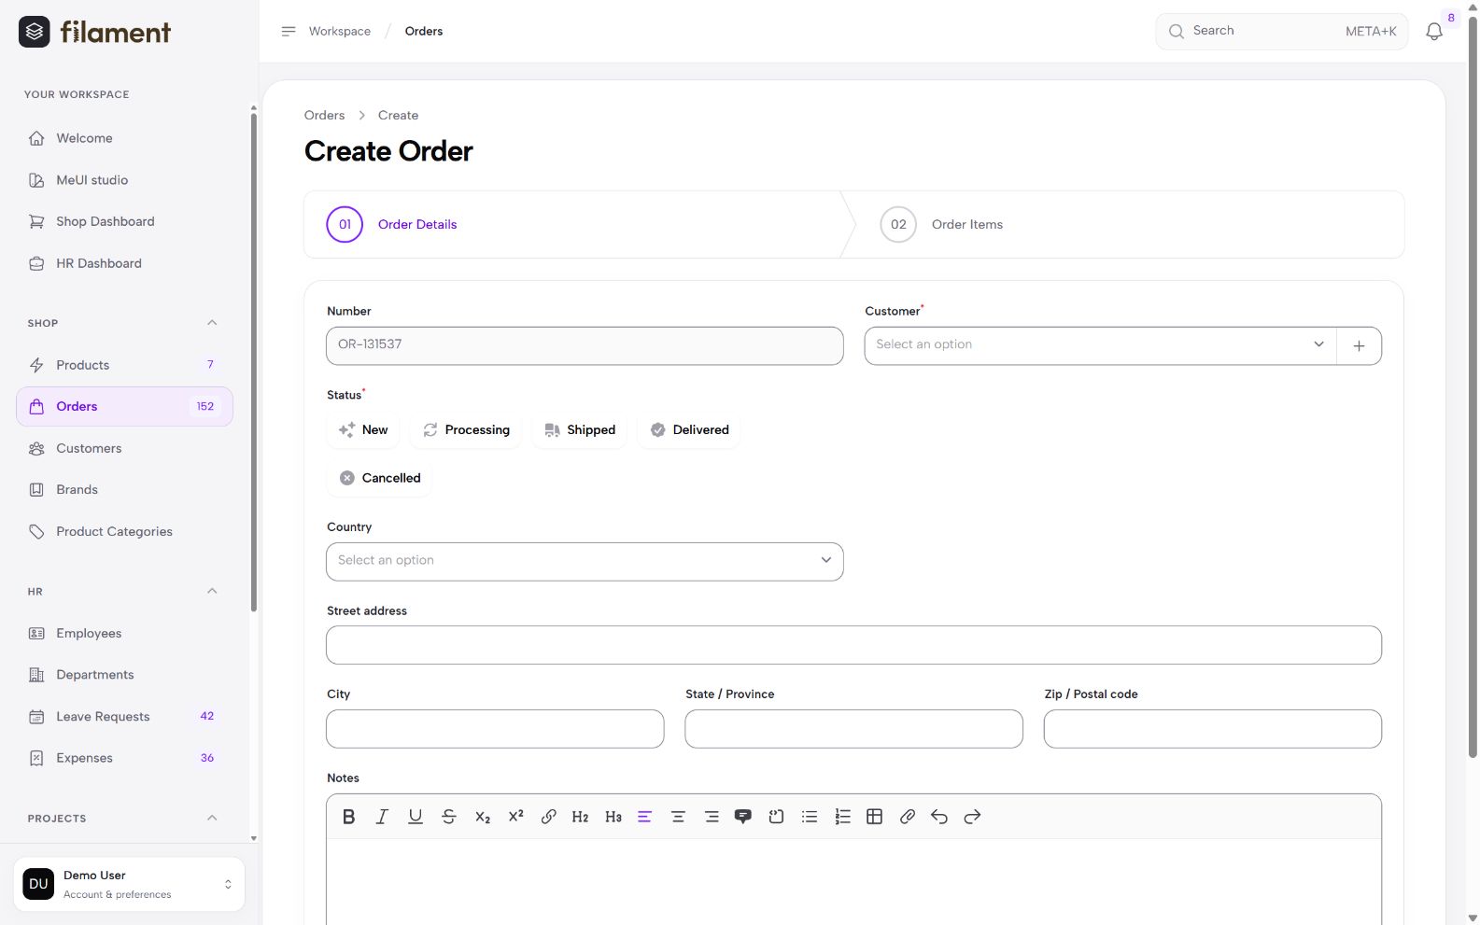The height and width of the screenshot is (925, 1480).
Task: Insert a code block in Notes
Action: click(x=776, y=817)
